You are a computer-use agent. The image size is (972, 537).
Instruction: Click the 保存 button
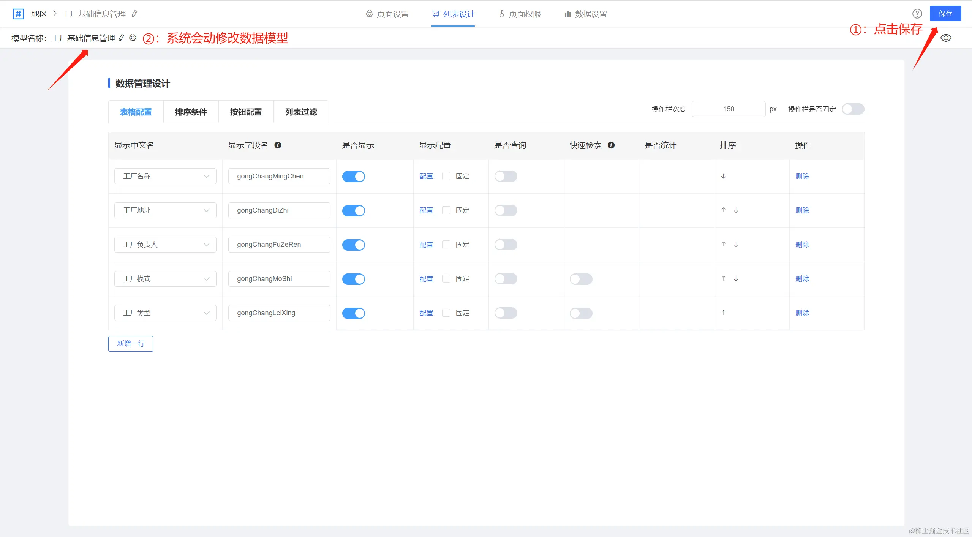[945, 14]
